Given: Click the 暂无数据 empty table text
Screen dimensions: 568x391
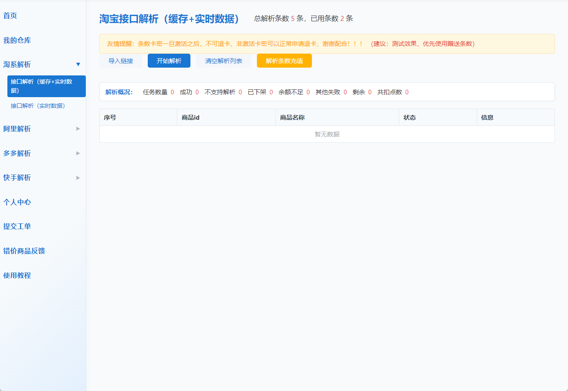Looking at the screenshot, I should click(327, 134).
